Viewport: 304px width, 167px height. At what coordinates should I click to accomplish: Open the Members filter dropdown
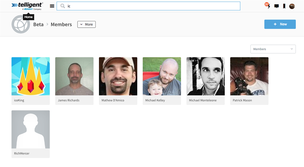273,49
